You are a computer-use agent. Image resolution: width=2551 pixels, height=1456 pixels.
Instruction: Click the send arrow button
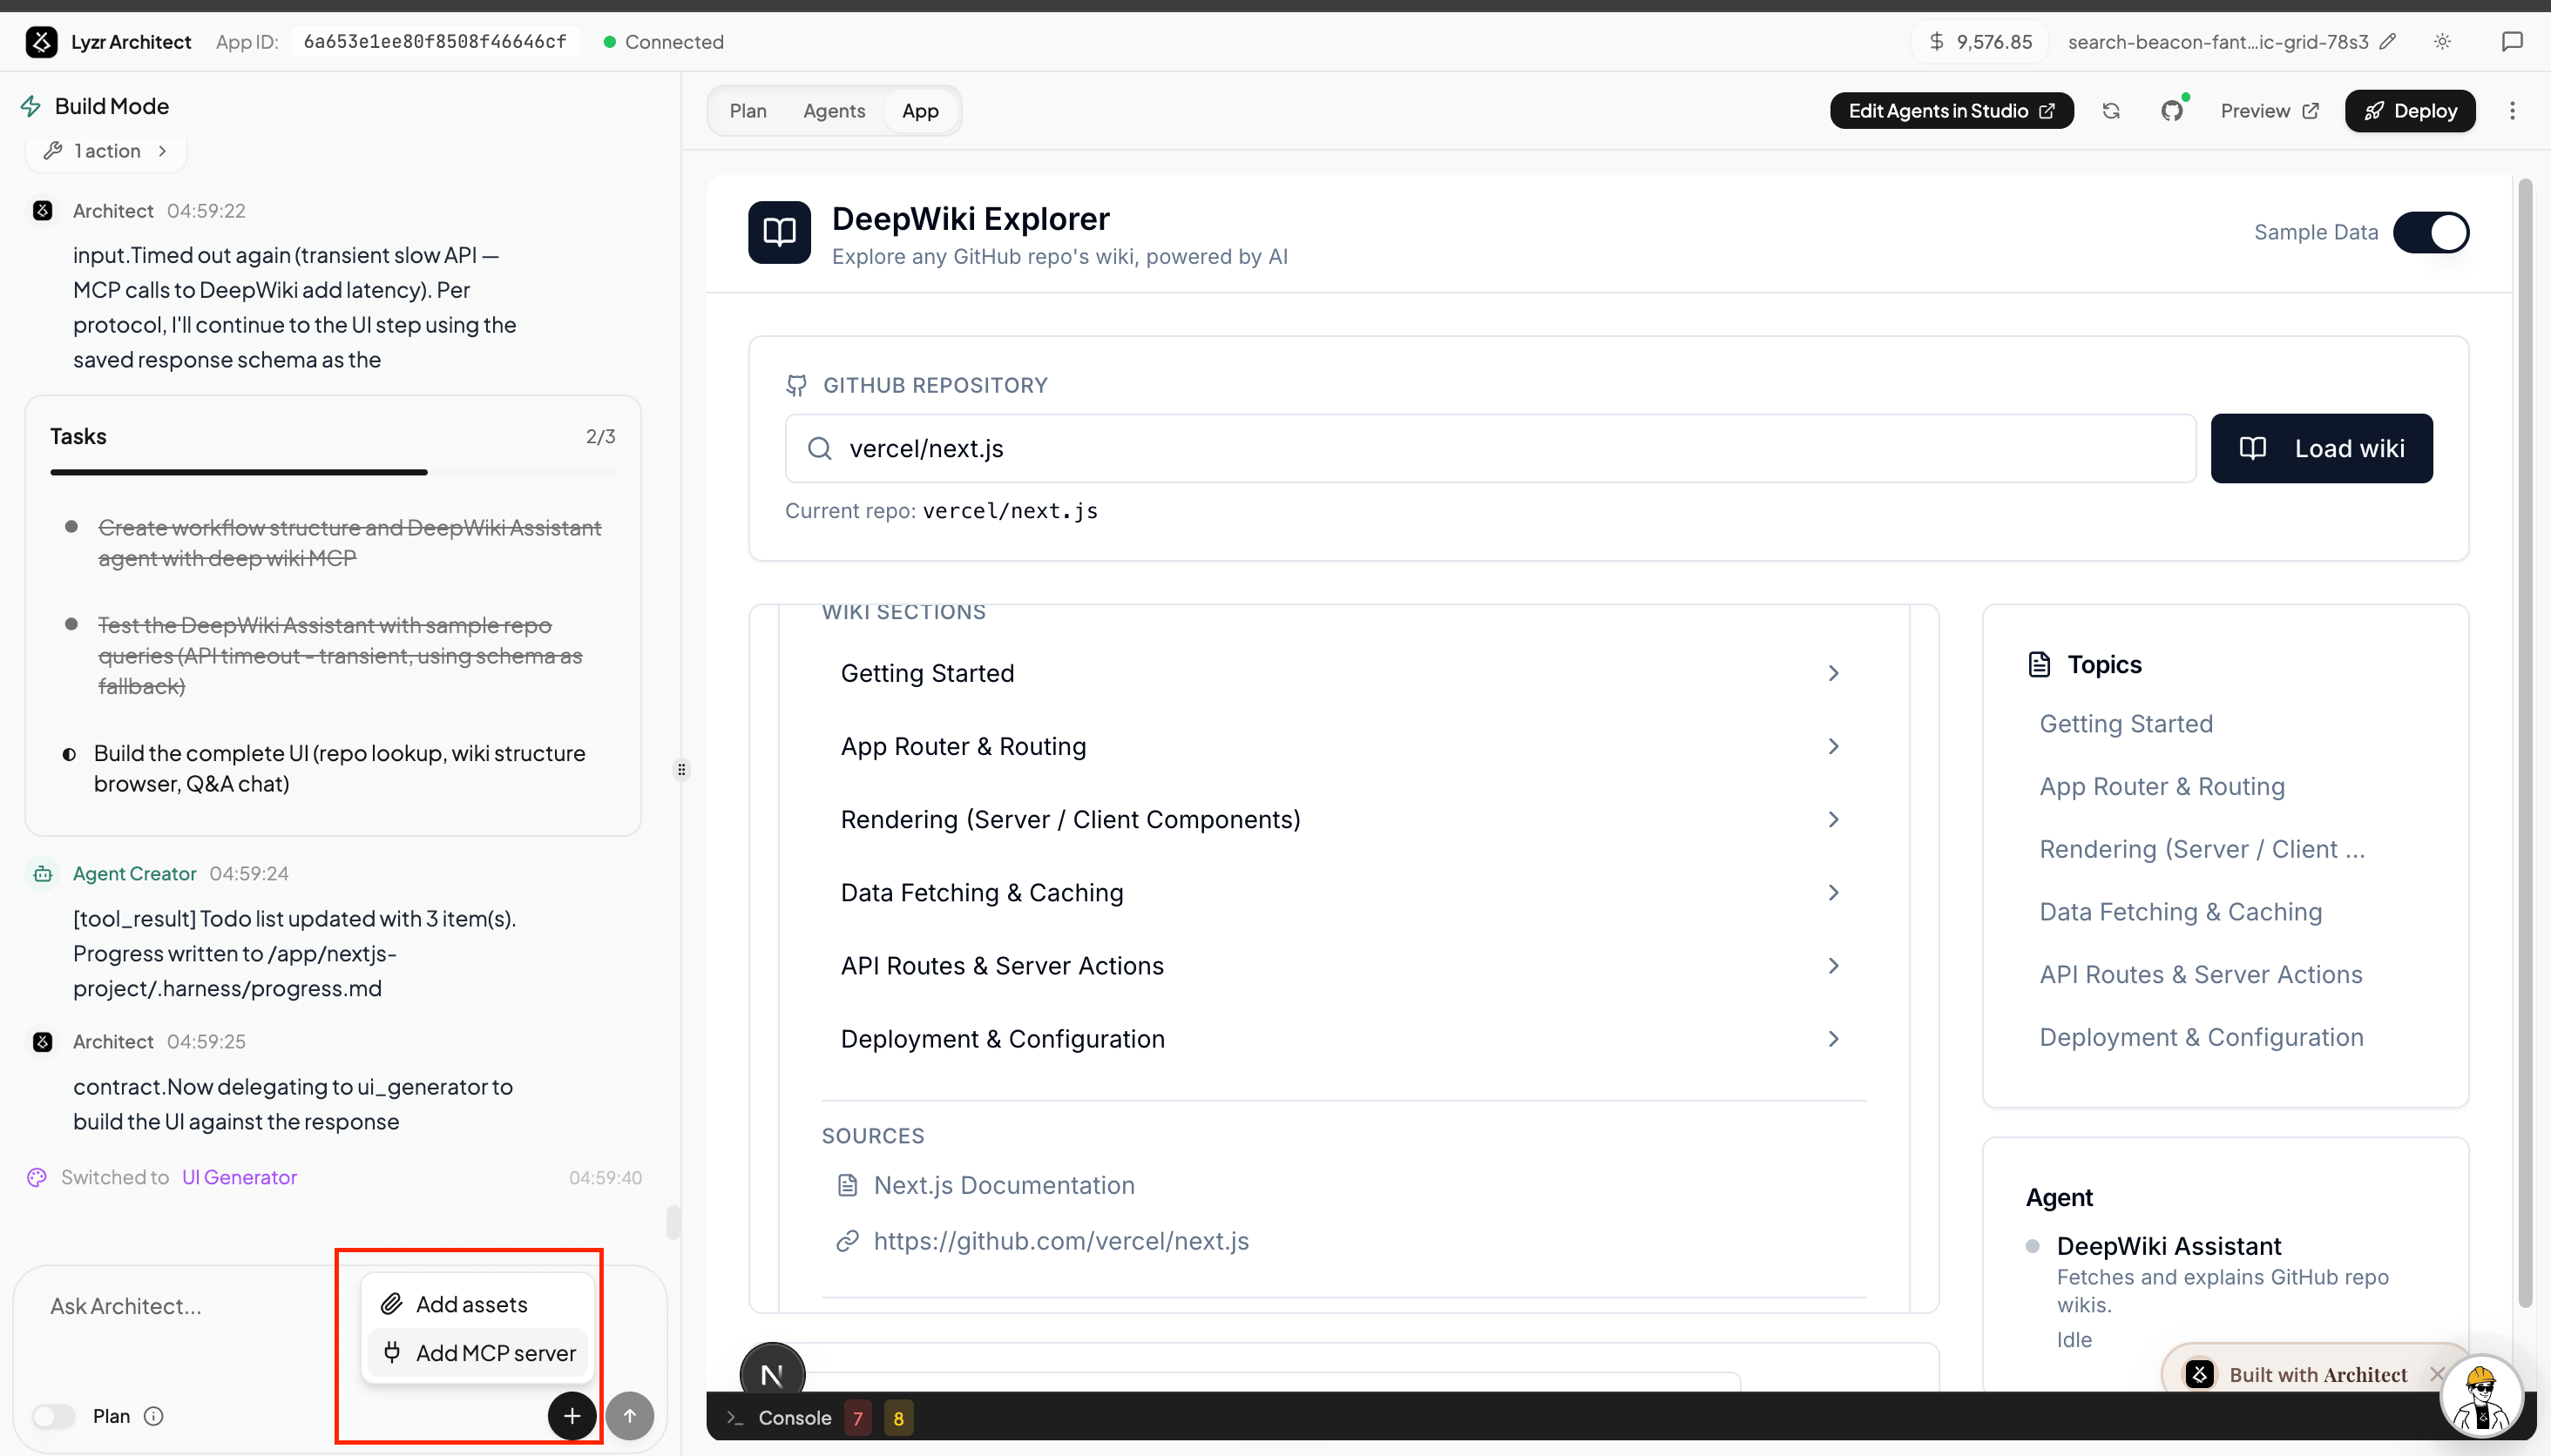(x=630, y=1415)
